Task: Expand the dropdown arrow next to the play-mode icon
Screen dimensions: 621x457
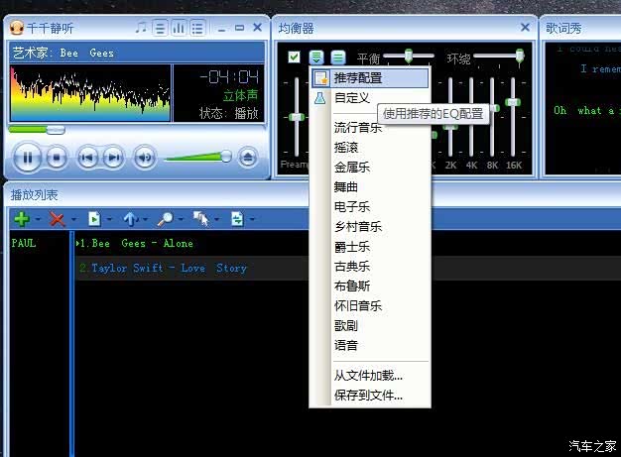Action: [x=252, y=219]
